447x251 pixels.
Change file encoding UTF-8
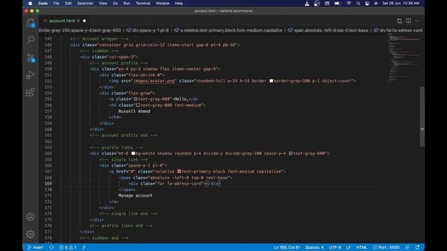tap(335, 248)
